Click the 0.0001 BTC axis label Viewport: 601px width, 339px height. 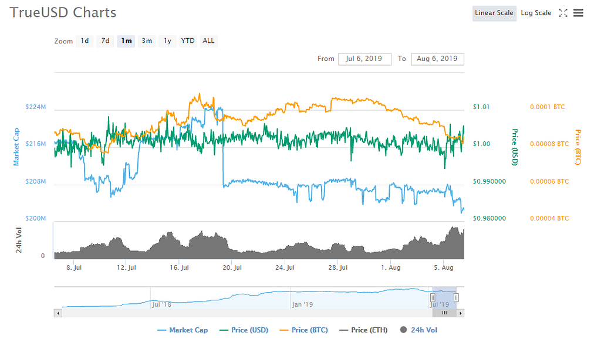pos(548,107)
